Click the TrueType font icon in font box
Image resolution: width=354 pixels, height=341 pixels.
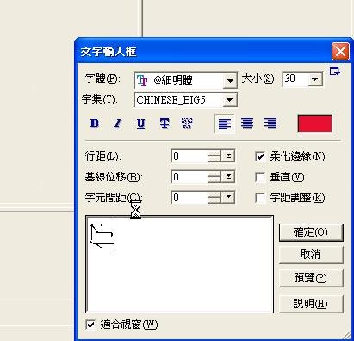(x=142, y=80)
